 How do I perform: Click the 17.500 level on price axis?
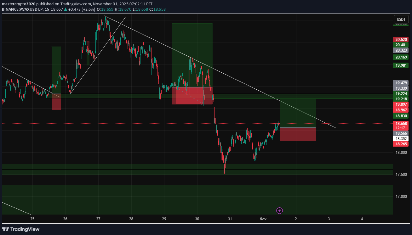point(401,175)
